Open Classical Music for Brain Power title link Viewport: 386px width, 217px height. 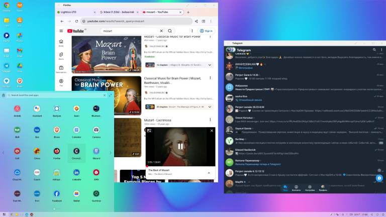tap(172, 80)
